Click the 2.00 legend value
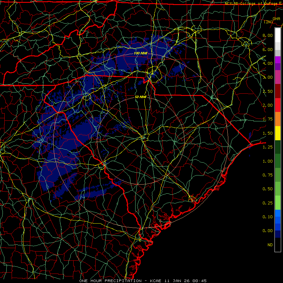The image size is (283, 283). [268, 105]
